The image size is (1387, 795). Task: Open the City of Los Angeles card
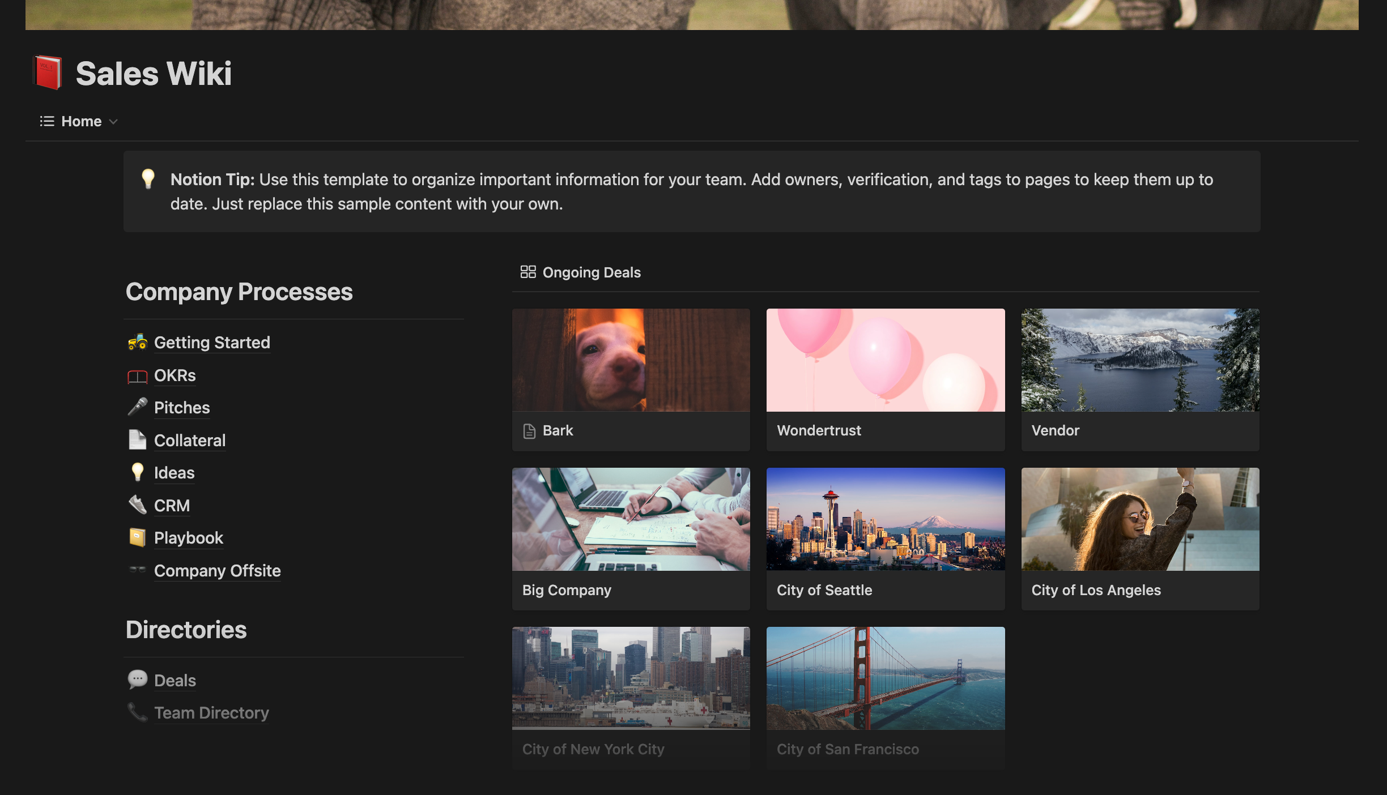pos(1139,538)
